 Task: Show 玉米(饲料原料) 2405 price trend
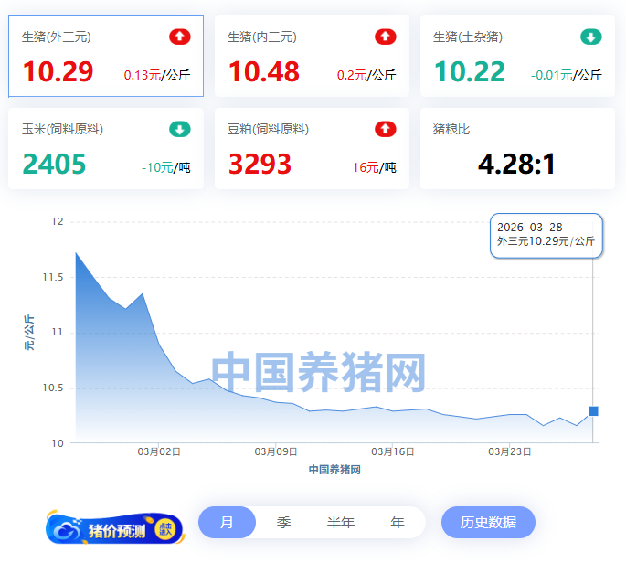105,149
